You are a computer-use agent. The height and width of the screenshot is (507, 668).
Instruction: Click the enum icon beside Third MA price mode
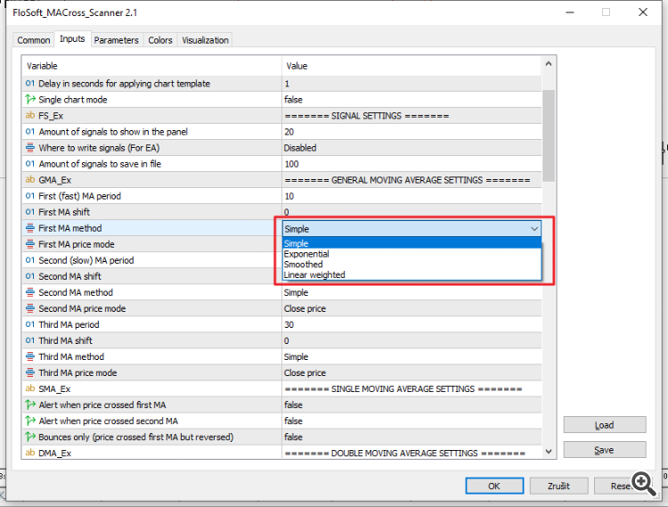click(29, 372)
